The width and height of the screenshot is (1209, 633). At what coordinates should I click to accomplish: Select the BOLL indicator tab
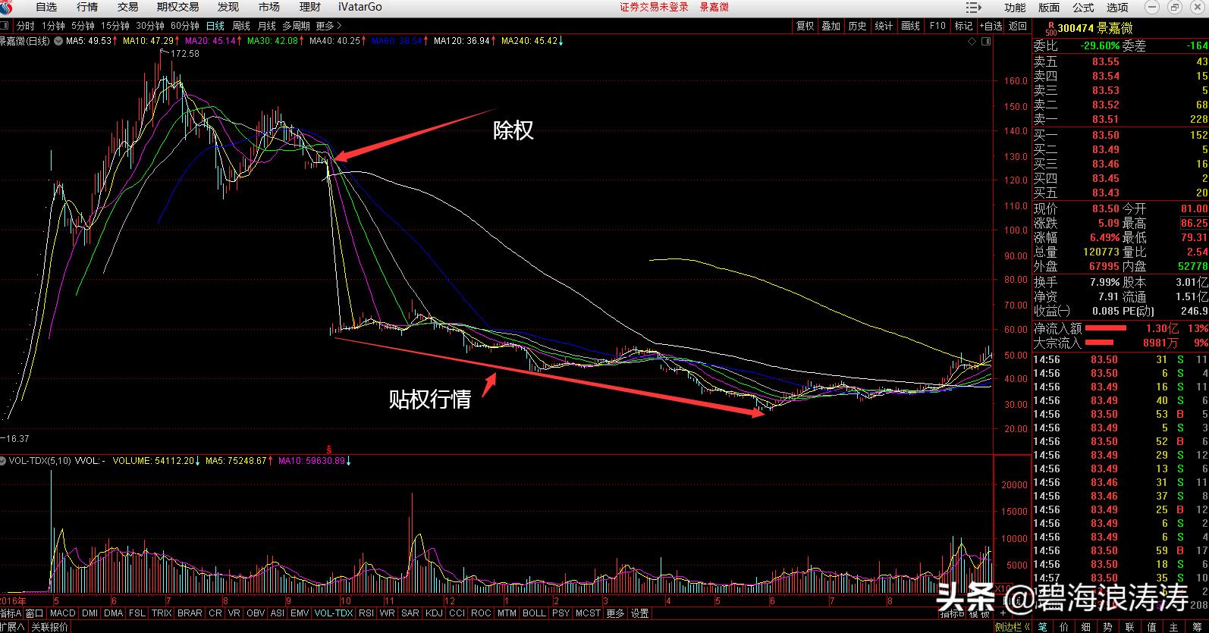coord(534,613)
